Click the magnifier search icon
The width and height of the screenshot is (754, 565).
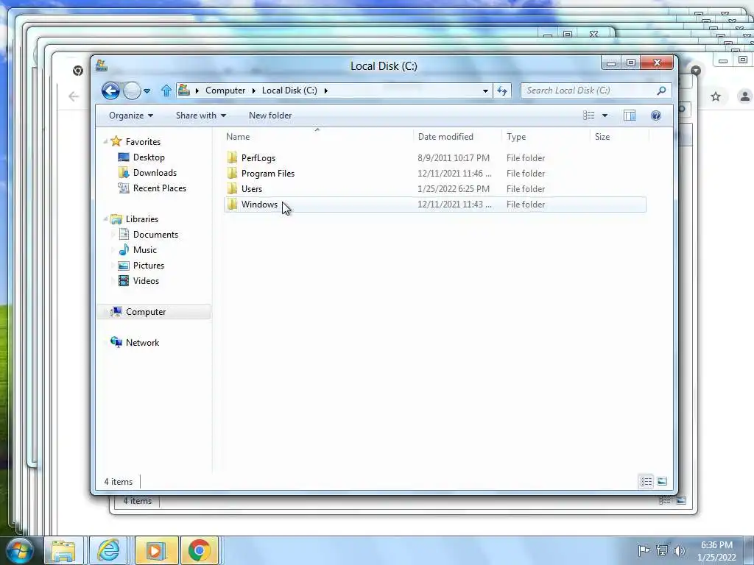(662, 90)
